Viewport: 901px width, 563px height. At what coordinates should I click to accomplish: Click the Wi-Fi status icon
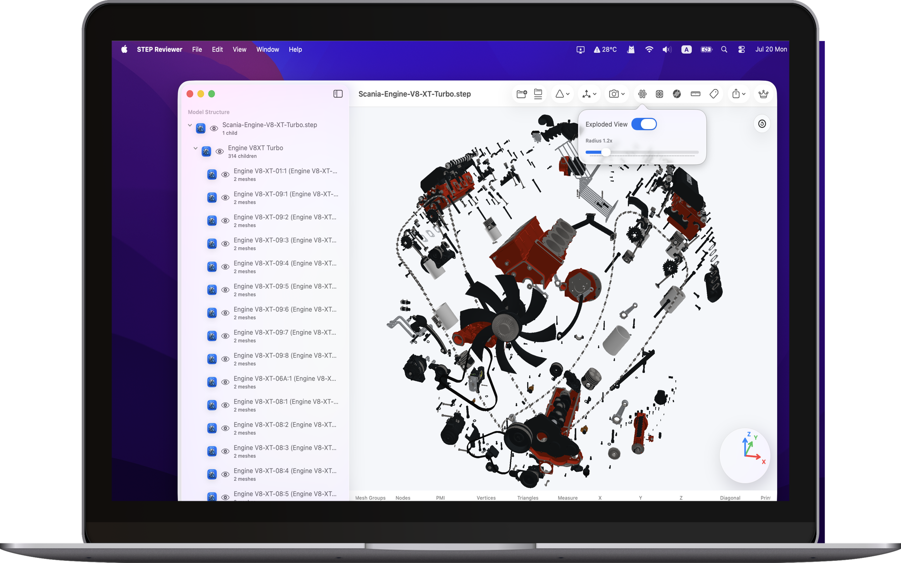(649, 49)
